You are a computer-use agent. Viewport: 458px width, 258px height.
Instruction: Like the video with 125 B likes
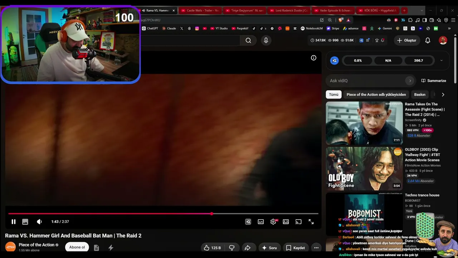[212, 248]
